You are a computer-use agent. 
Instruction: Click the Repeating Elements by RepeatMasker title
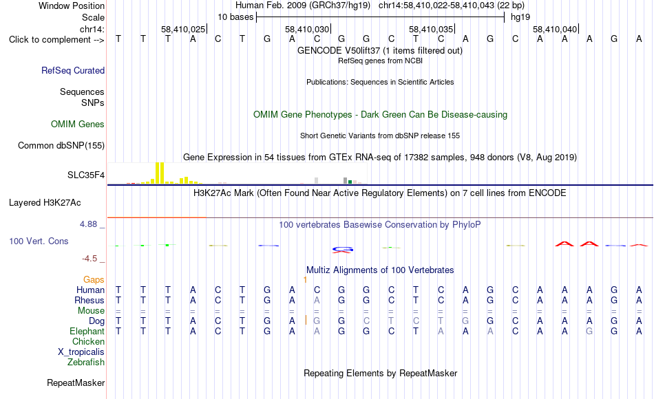(381, 373)
